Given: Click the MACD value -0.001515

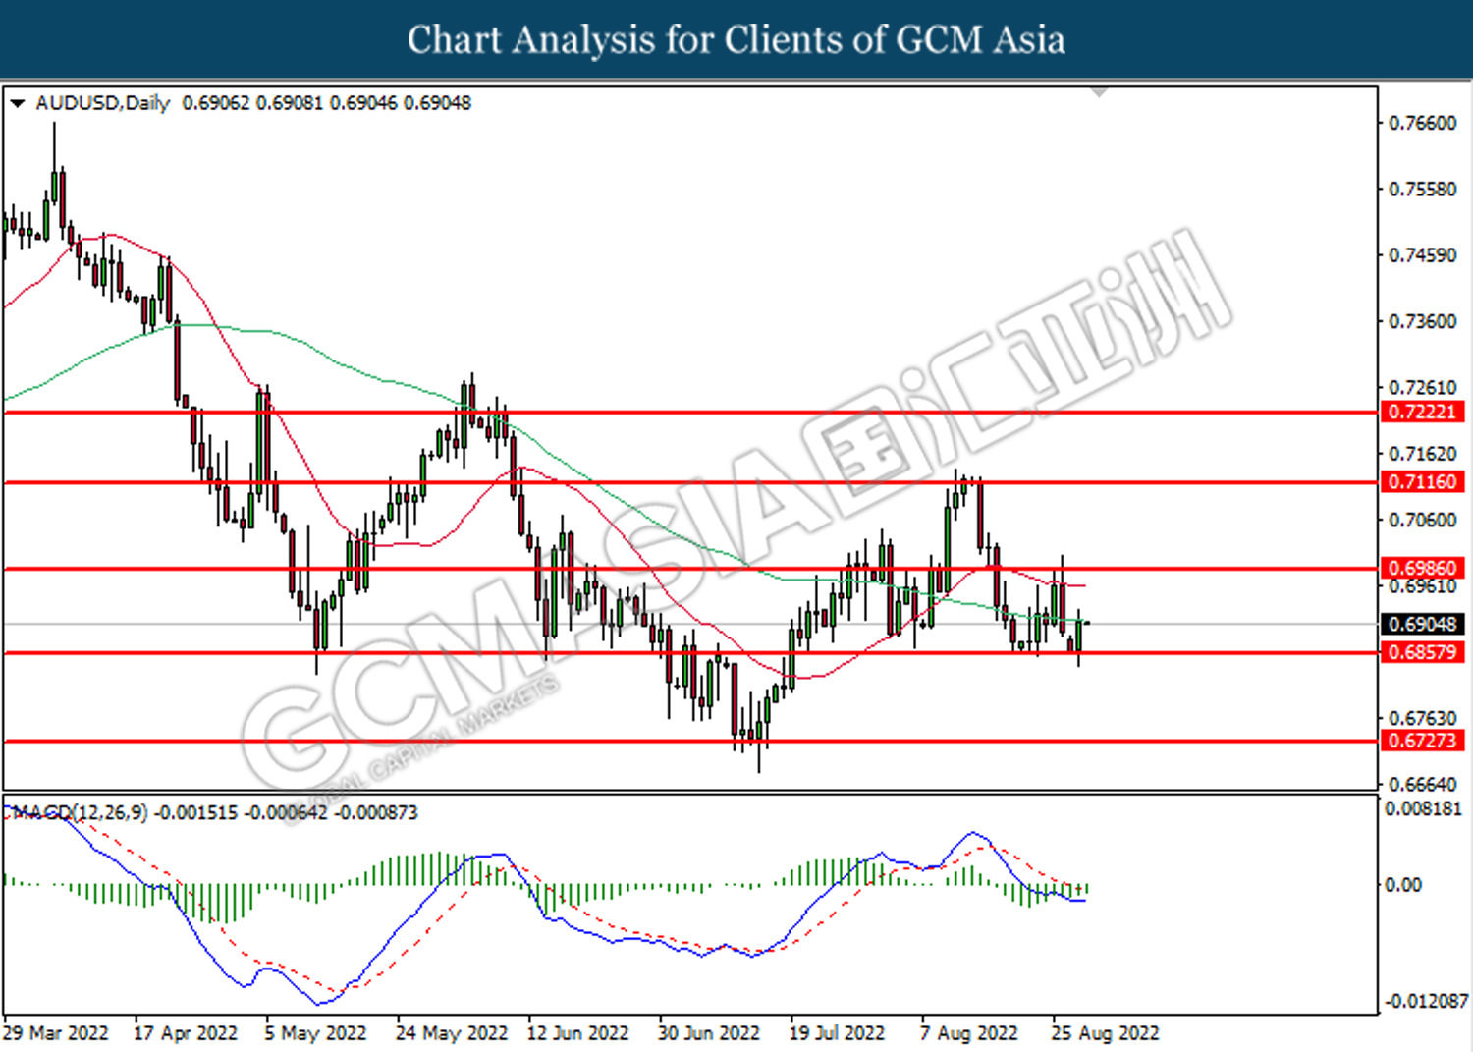Looking at the screenshot, I should tap(196, 813).
